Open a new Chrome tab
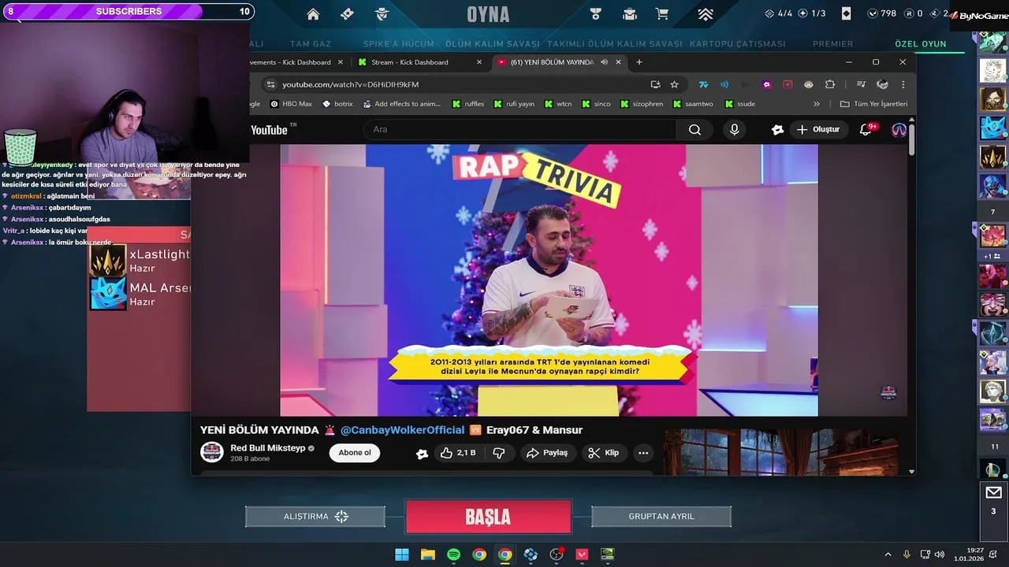The image size is (1009, 567). pos(639,62)
